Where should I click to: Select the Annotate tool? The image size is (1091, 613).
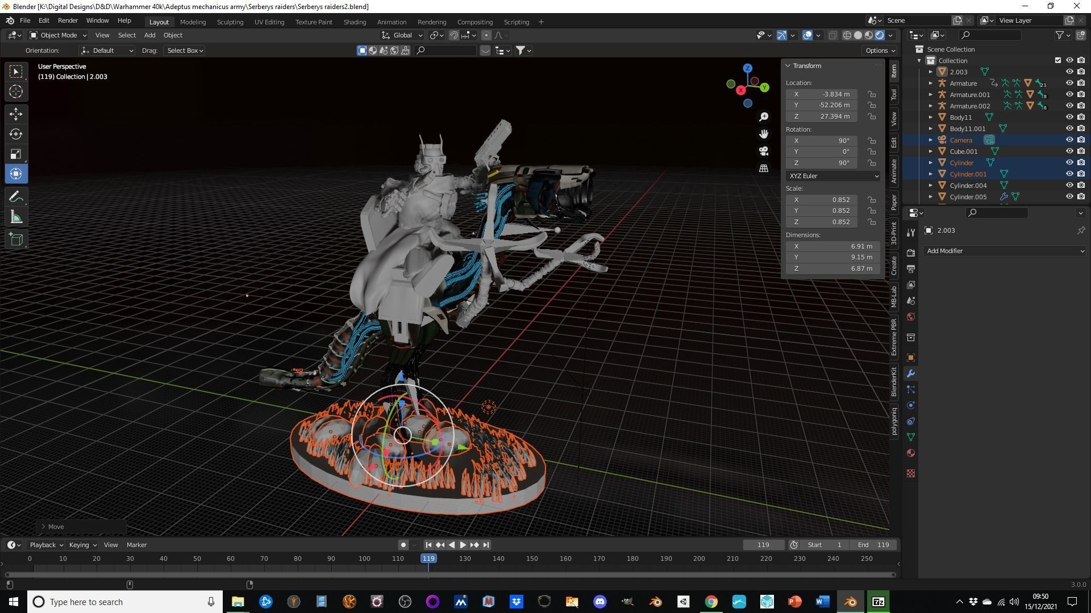[x=16, y=197]
